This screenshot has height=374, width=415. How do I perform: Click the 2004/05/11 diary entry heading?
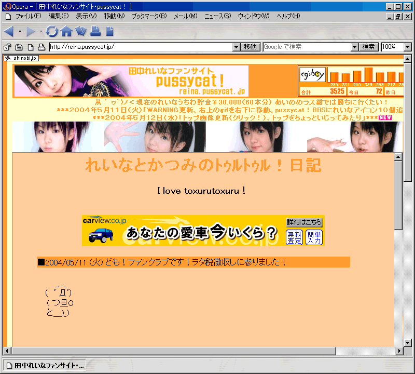pyautogui.click(x=193, y=262)
